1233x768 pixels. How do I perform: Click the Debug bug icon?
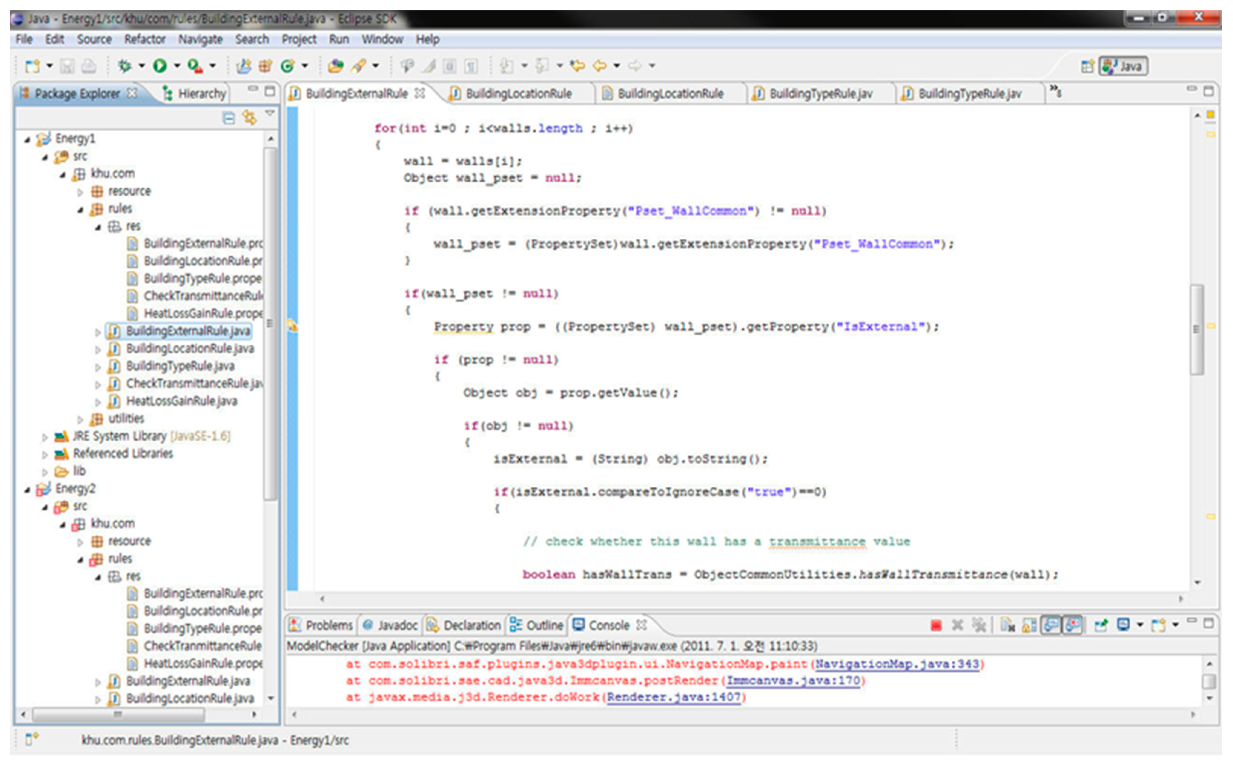click(125, 66)
